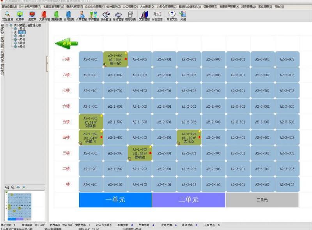Click the 九楼 floor label
Viewport: 312px width, 230px height.
point(66,59)
